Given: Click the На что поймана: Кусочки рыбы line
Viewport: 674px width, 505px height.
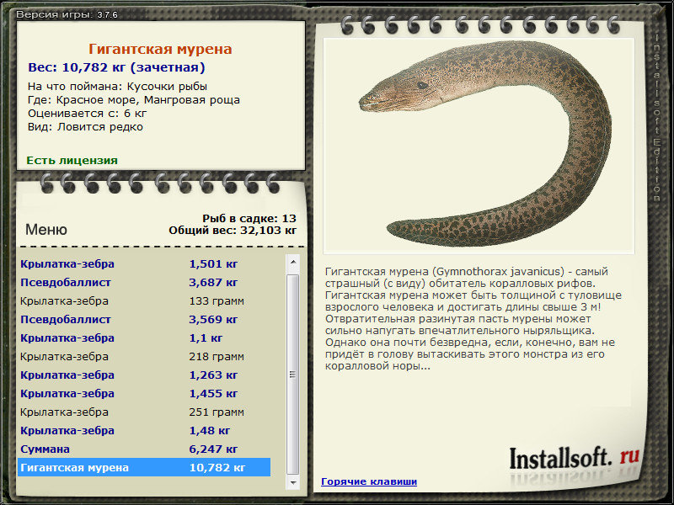Looking at the screenshot, I should click(117, 87).
